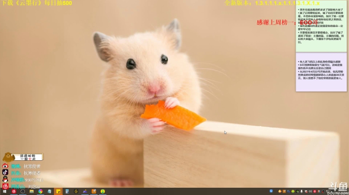Click the white microphone tray icon
The height and width of the screenshot is (195, 349).
pyautogui.click(x=301, y=191)
